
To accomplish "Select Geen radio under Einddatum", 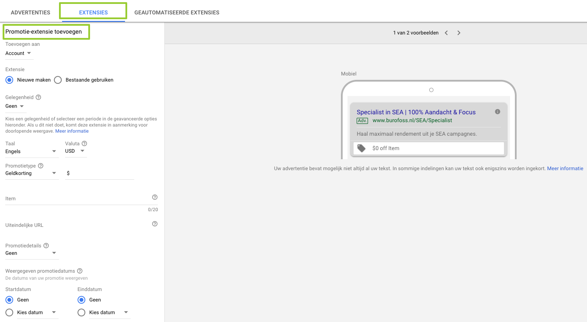I will pos(81,300).
